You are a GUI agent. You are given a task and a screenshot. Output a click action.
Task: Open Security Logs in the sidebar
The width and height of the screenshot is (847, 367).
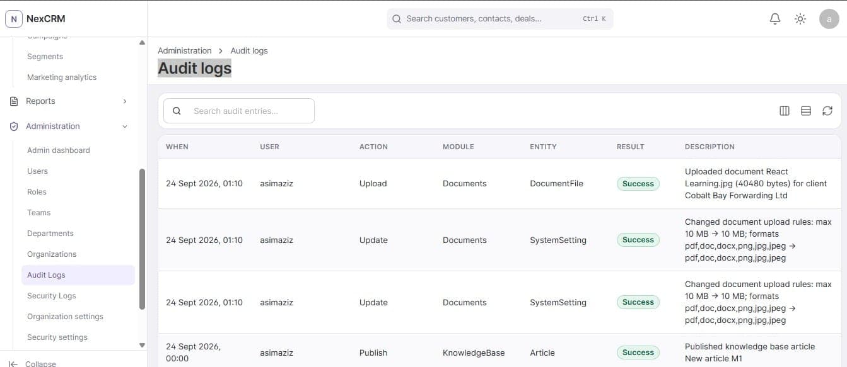(x=52, y=296)
